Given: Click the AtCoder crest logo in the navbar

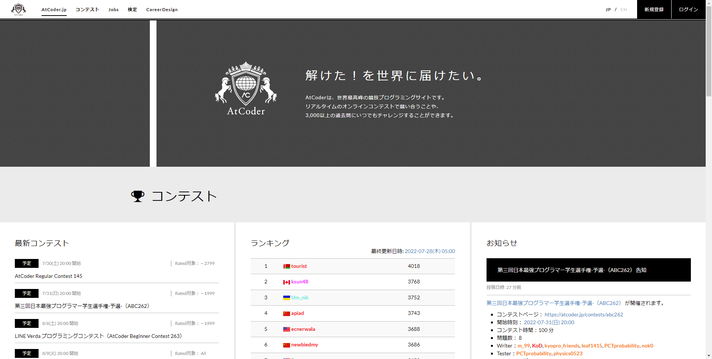Looking at the screenshot, I should [18, 9].
